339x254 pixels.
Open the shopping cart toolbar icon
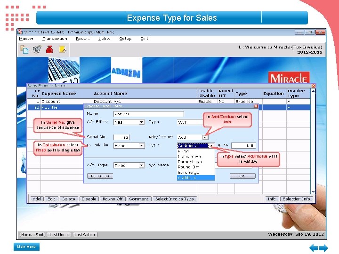37,49
